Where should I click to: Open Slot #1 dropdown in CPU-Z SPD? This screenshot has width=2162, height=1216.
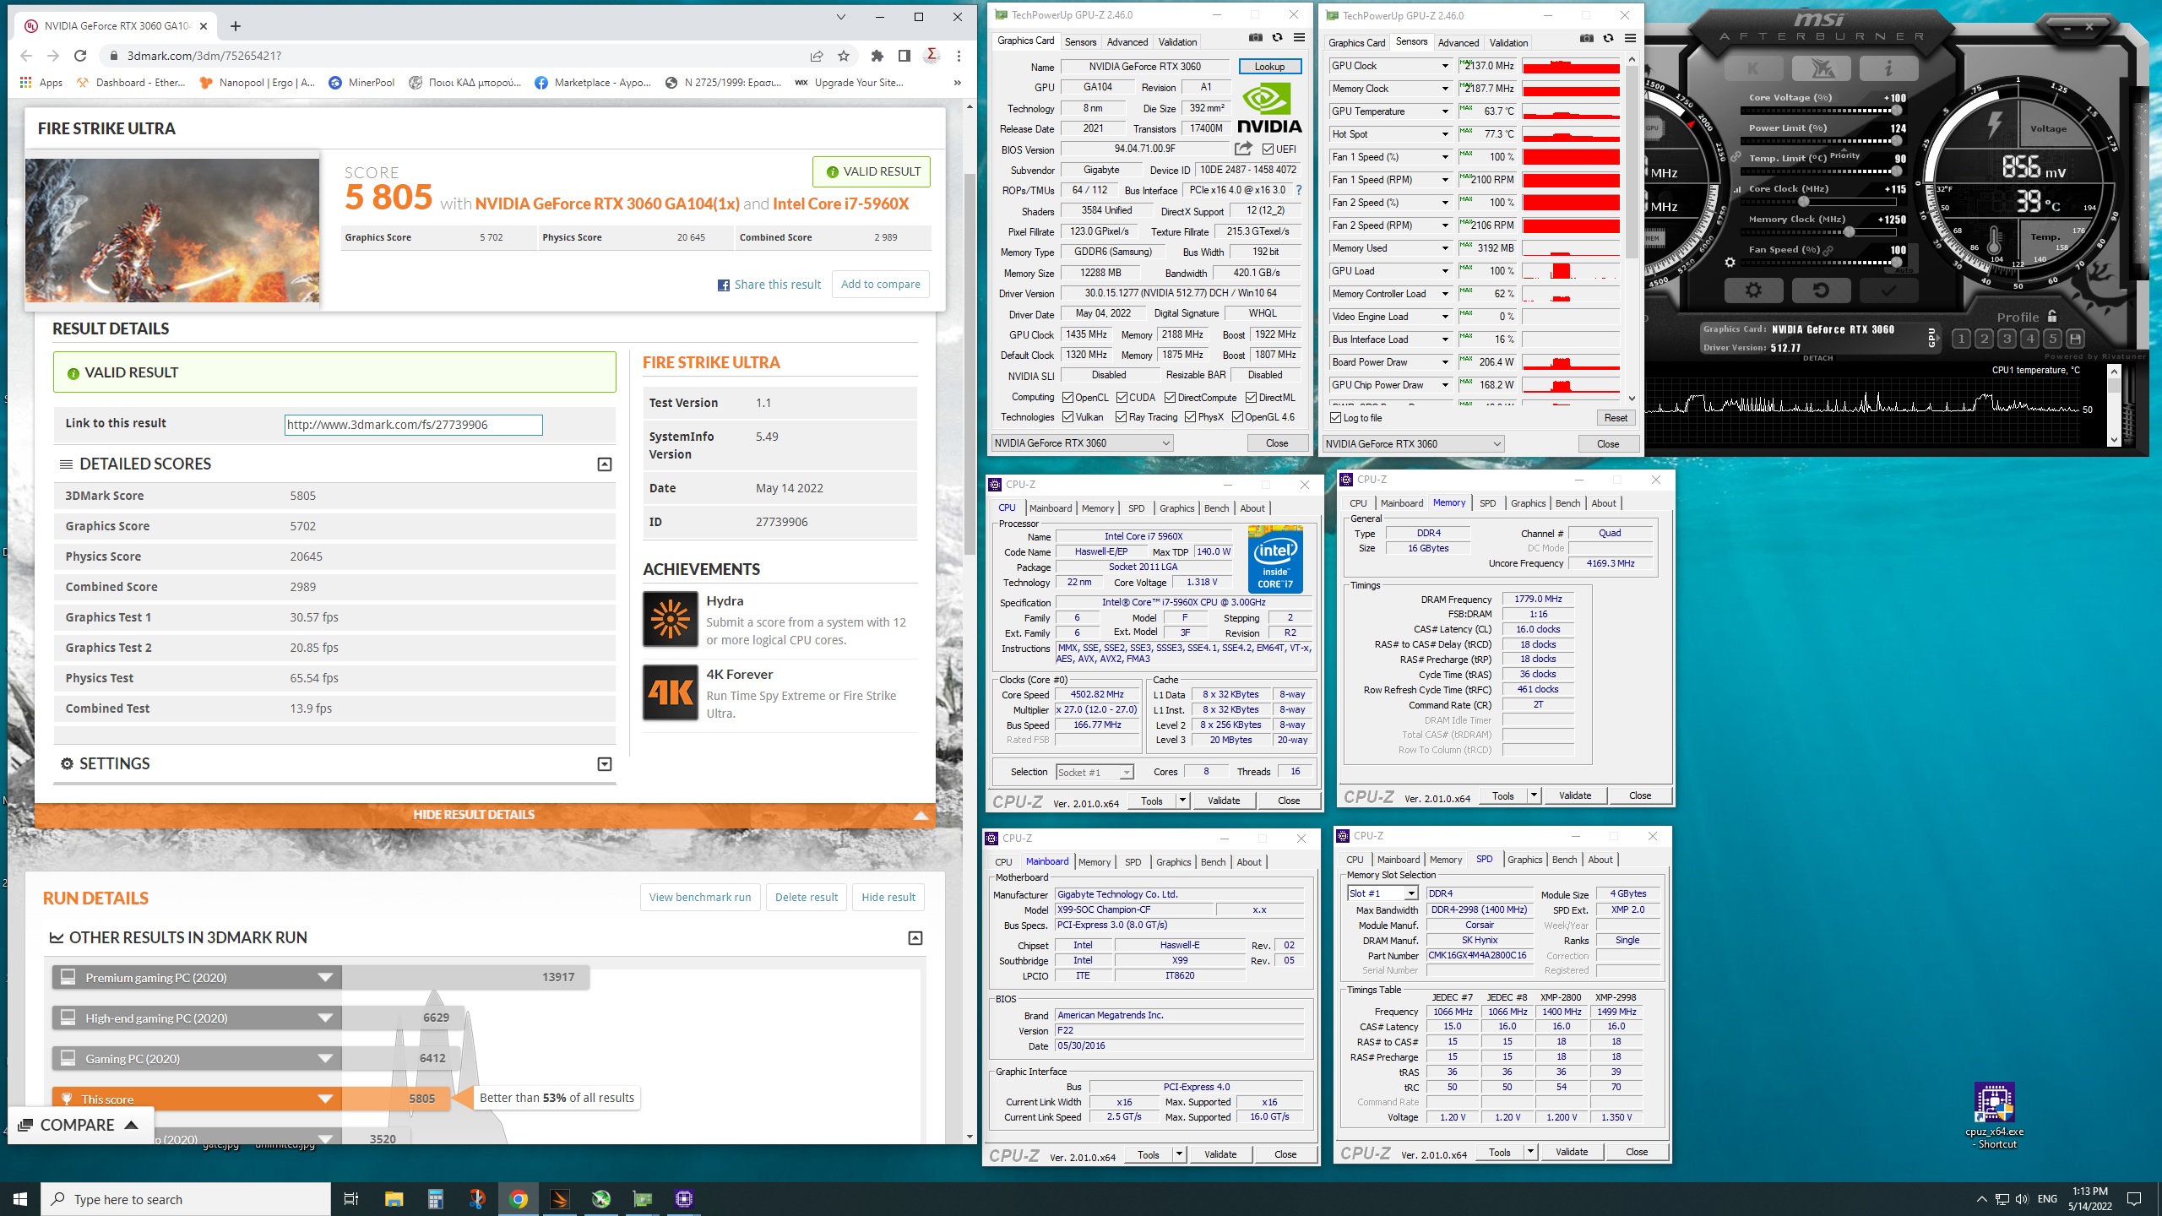pyautogui.click(x=1382, y=893)
